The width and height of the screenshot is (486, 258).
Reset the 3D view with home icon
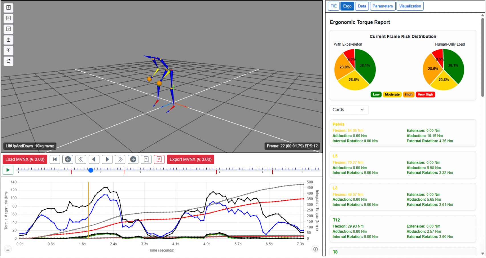(9, 61)
